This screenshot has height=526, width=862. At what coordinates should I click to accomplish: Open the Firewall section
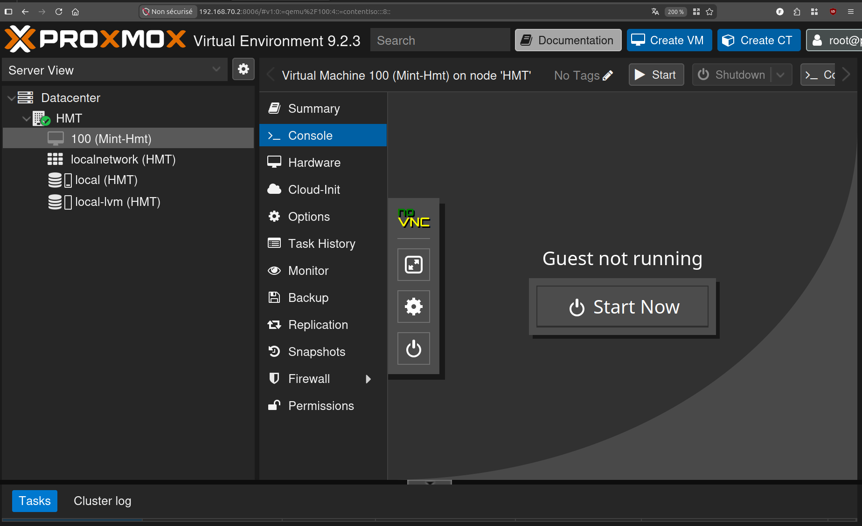(323, 379)
